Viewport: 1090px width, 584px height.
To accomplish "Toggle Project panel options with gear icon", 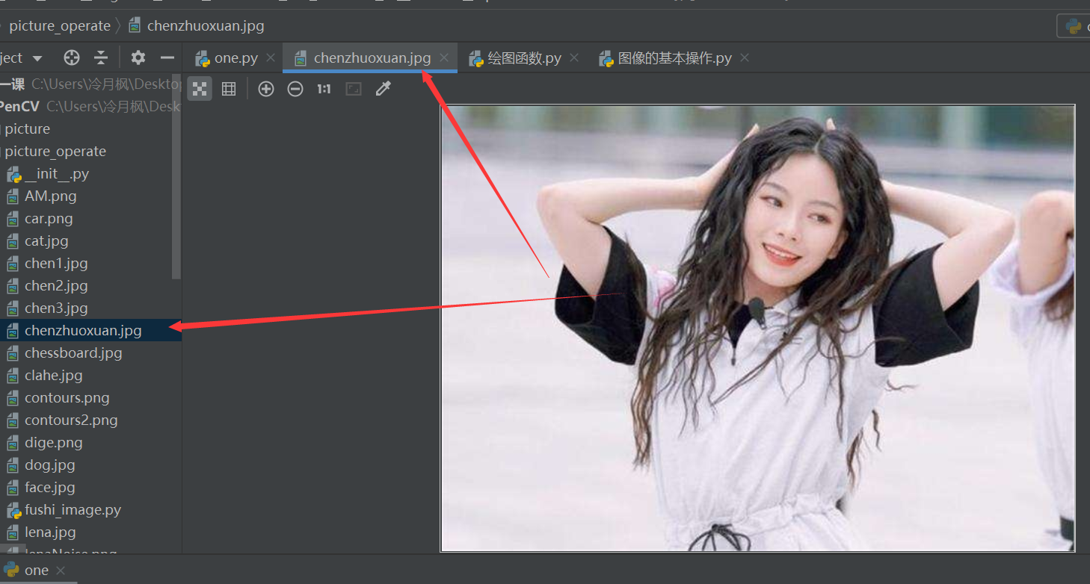I will (138, 58).
